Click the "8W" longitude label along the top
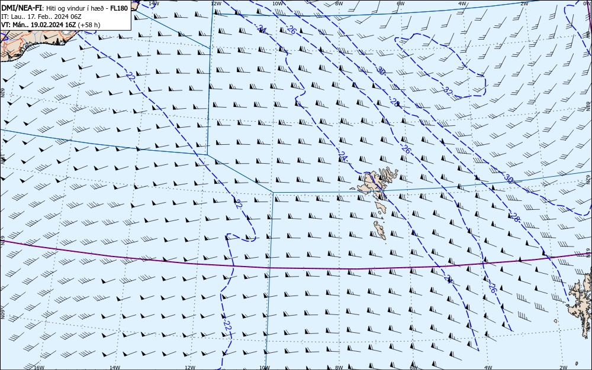Screen dimensions: 592x370 point(339,4)
